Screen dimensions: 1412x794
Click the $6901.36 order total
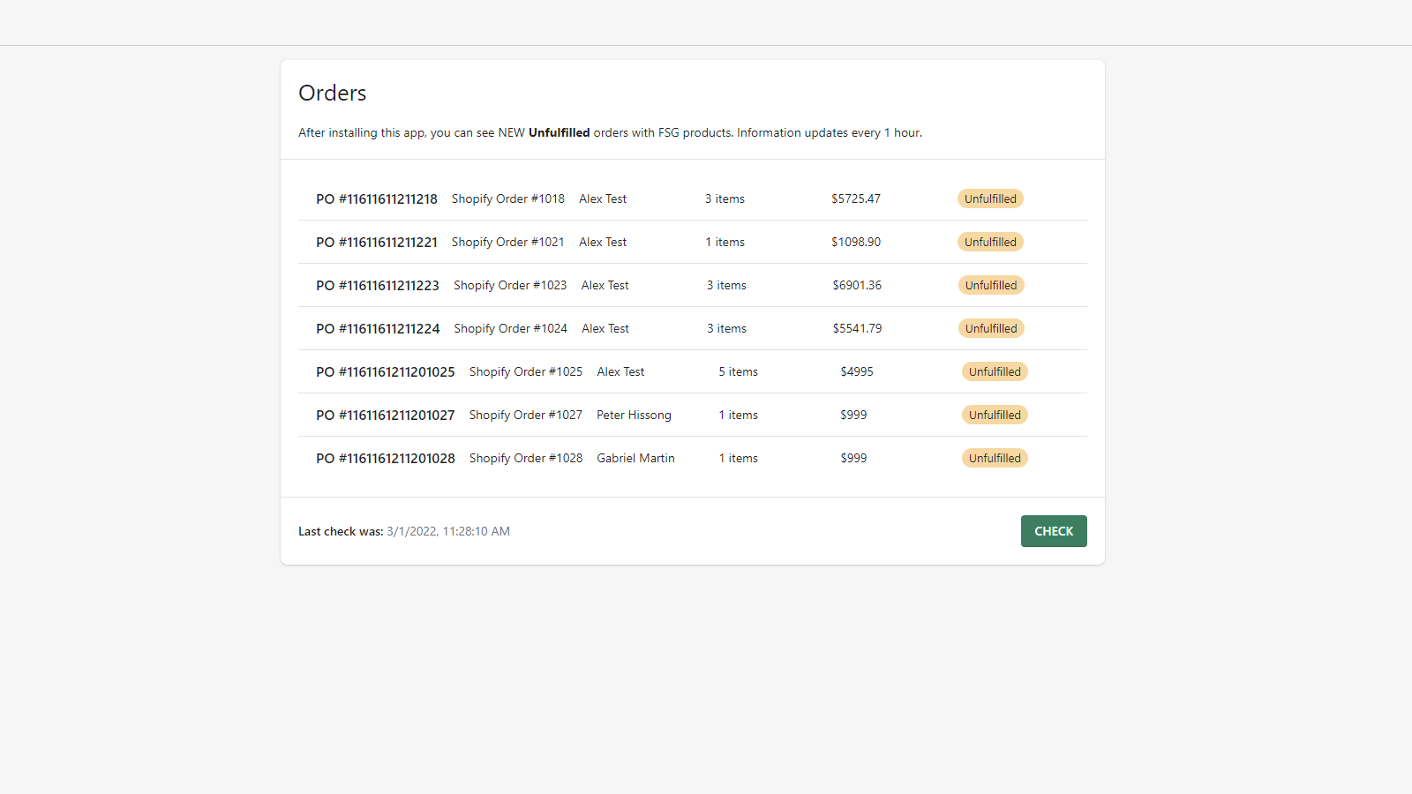coord(857,286)
